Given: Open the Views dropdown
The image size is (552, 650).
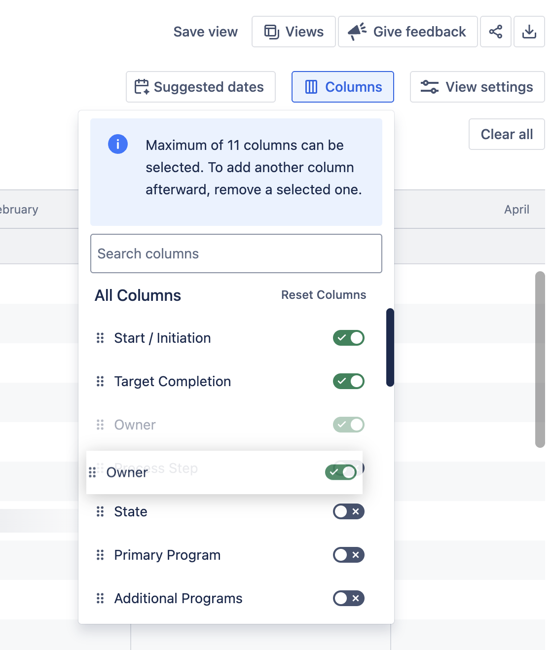Looking at the screenshot, I should pos(294,32).
